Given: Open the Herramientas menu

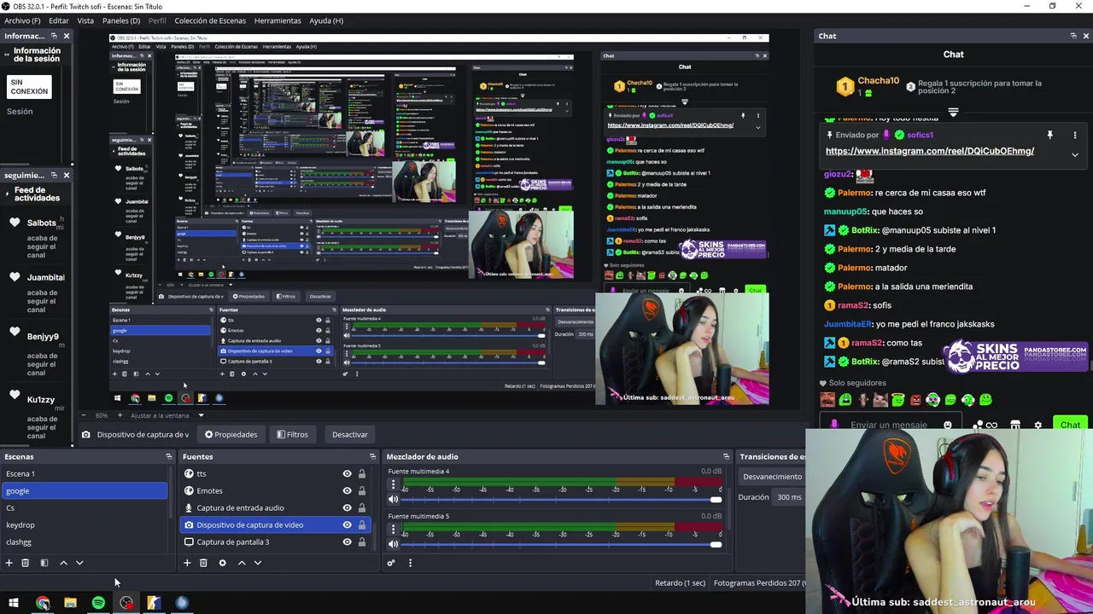Looking at the screenshot, I should [278, 20].
